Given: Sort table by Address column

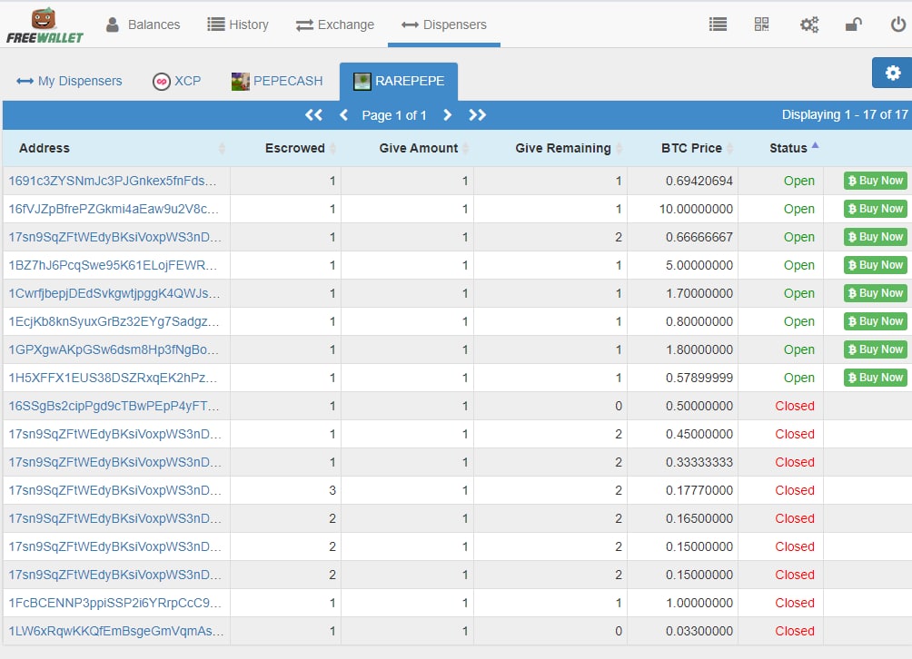Looking at the screenshot, I should (x=116, y=148).
